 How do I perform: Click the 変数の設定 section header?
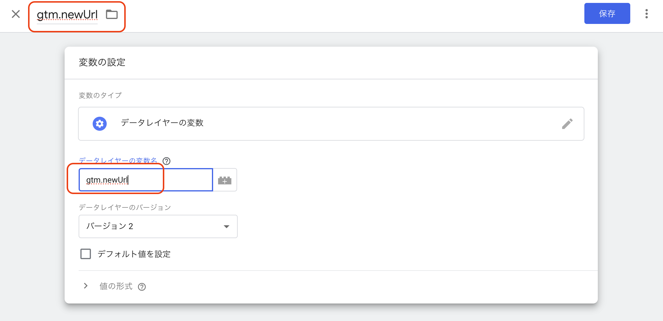coord(102,62)
